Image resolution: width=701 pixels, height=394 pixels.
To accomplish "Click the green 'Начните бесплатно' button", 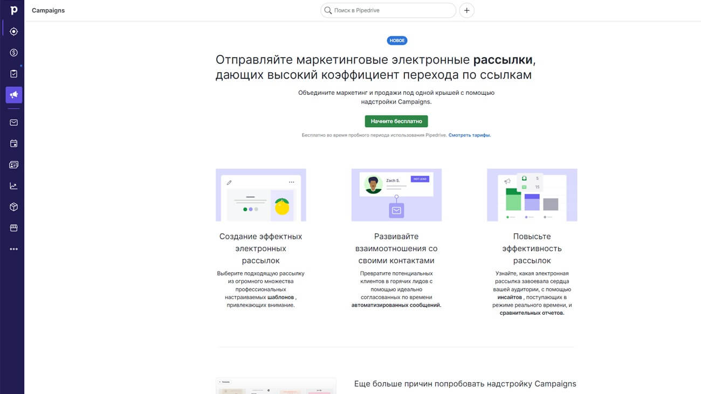I will pyautogui.click(x=396, y=121).
